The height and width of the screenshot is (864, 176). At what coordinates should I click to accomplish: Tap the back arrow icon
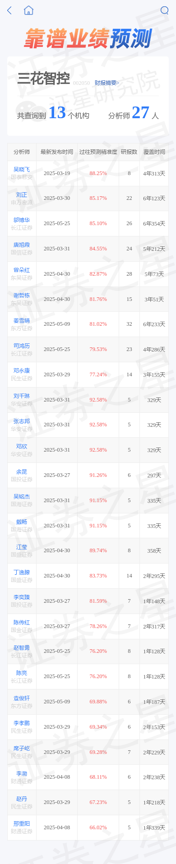pyautogui.click(x=9, y=10)
